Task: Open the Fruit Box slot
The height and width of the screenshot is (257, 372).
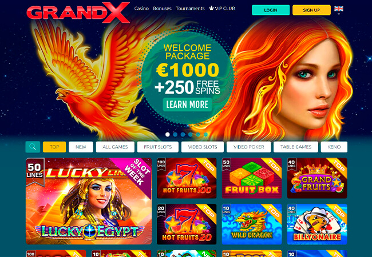Action: click(252, 178)
